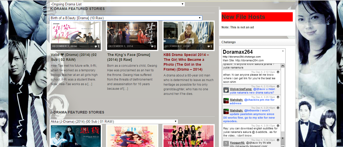Viewport: 343px width, 147px height.
Task: Open Valid ❤ (Drama) (2014) title link
Action: click(x=74, y=57)
